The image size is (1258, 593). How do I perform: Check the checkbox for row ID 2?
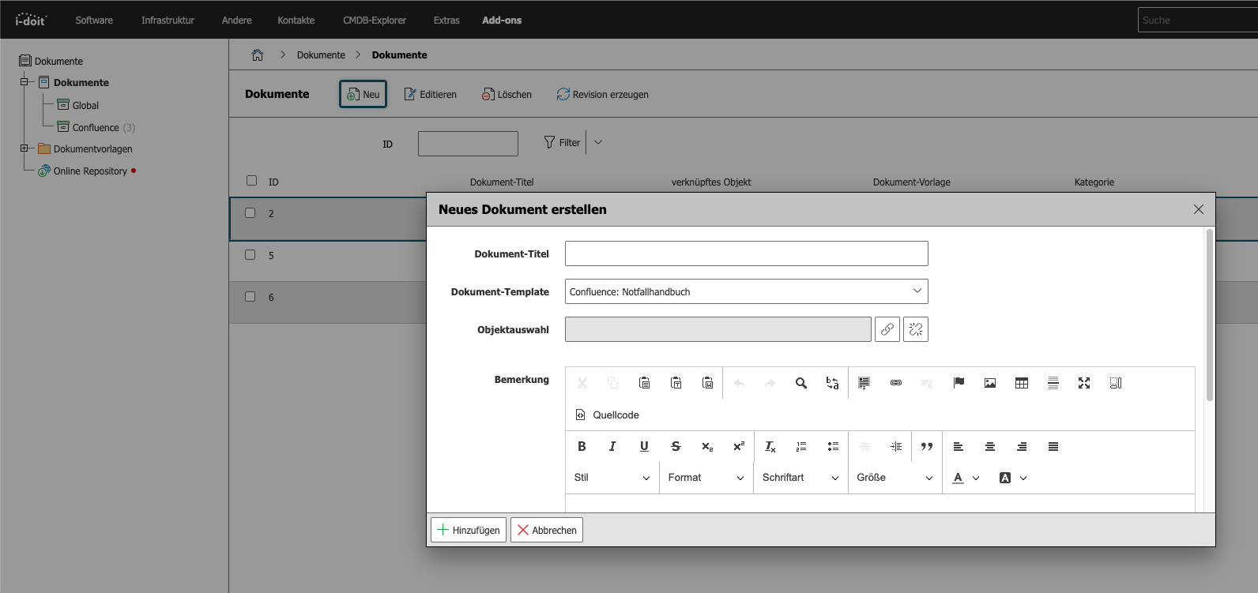pos(250,213)
